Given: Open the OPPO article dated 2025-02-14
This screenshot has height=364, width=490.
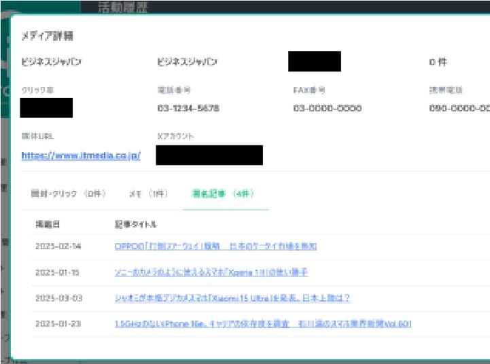Looking at the screenshot, I should [x=215, y=247].
